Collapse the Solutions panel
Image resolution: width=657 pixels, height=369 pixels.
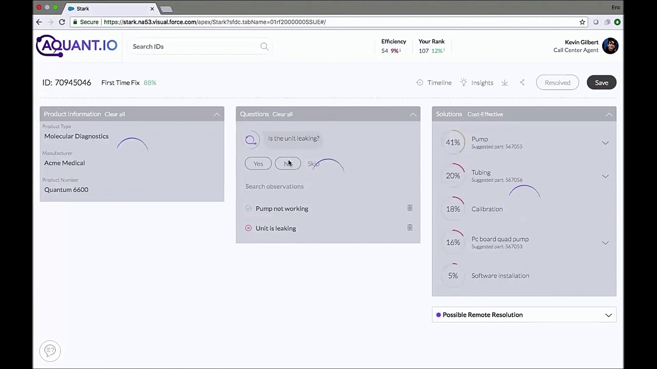point(609,114)
